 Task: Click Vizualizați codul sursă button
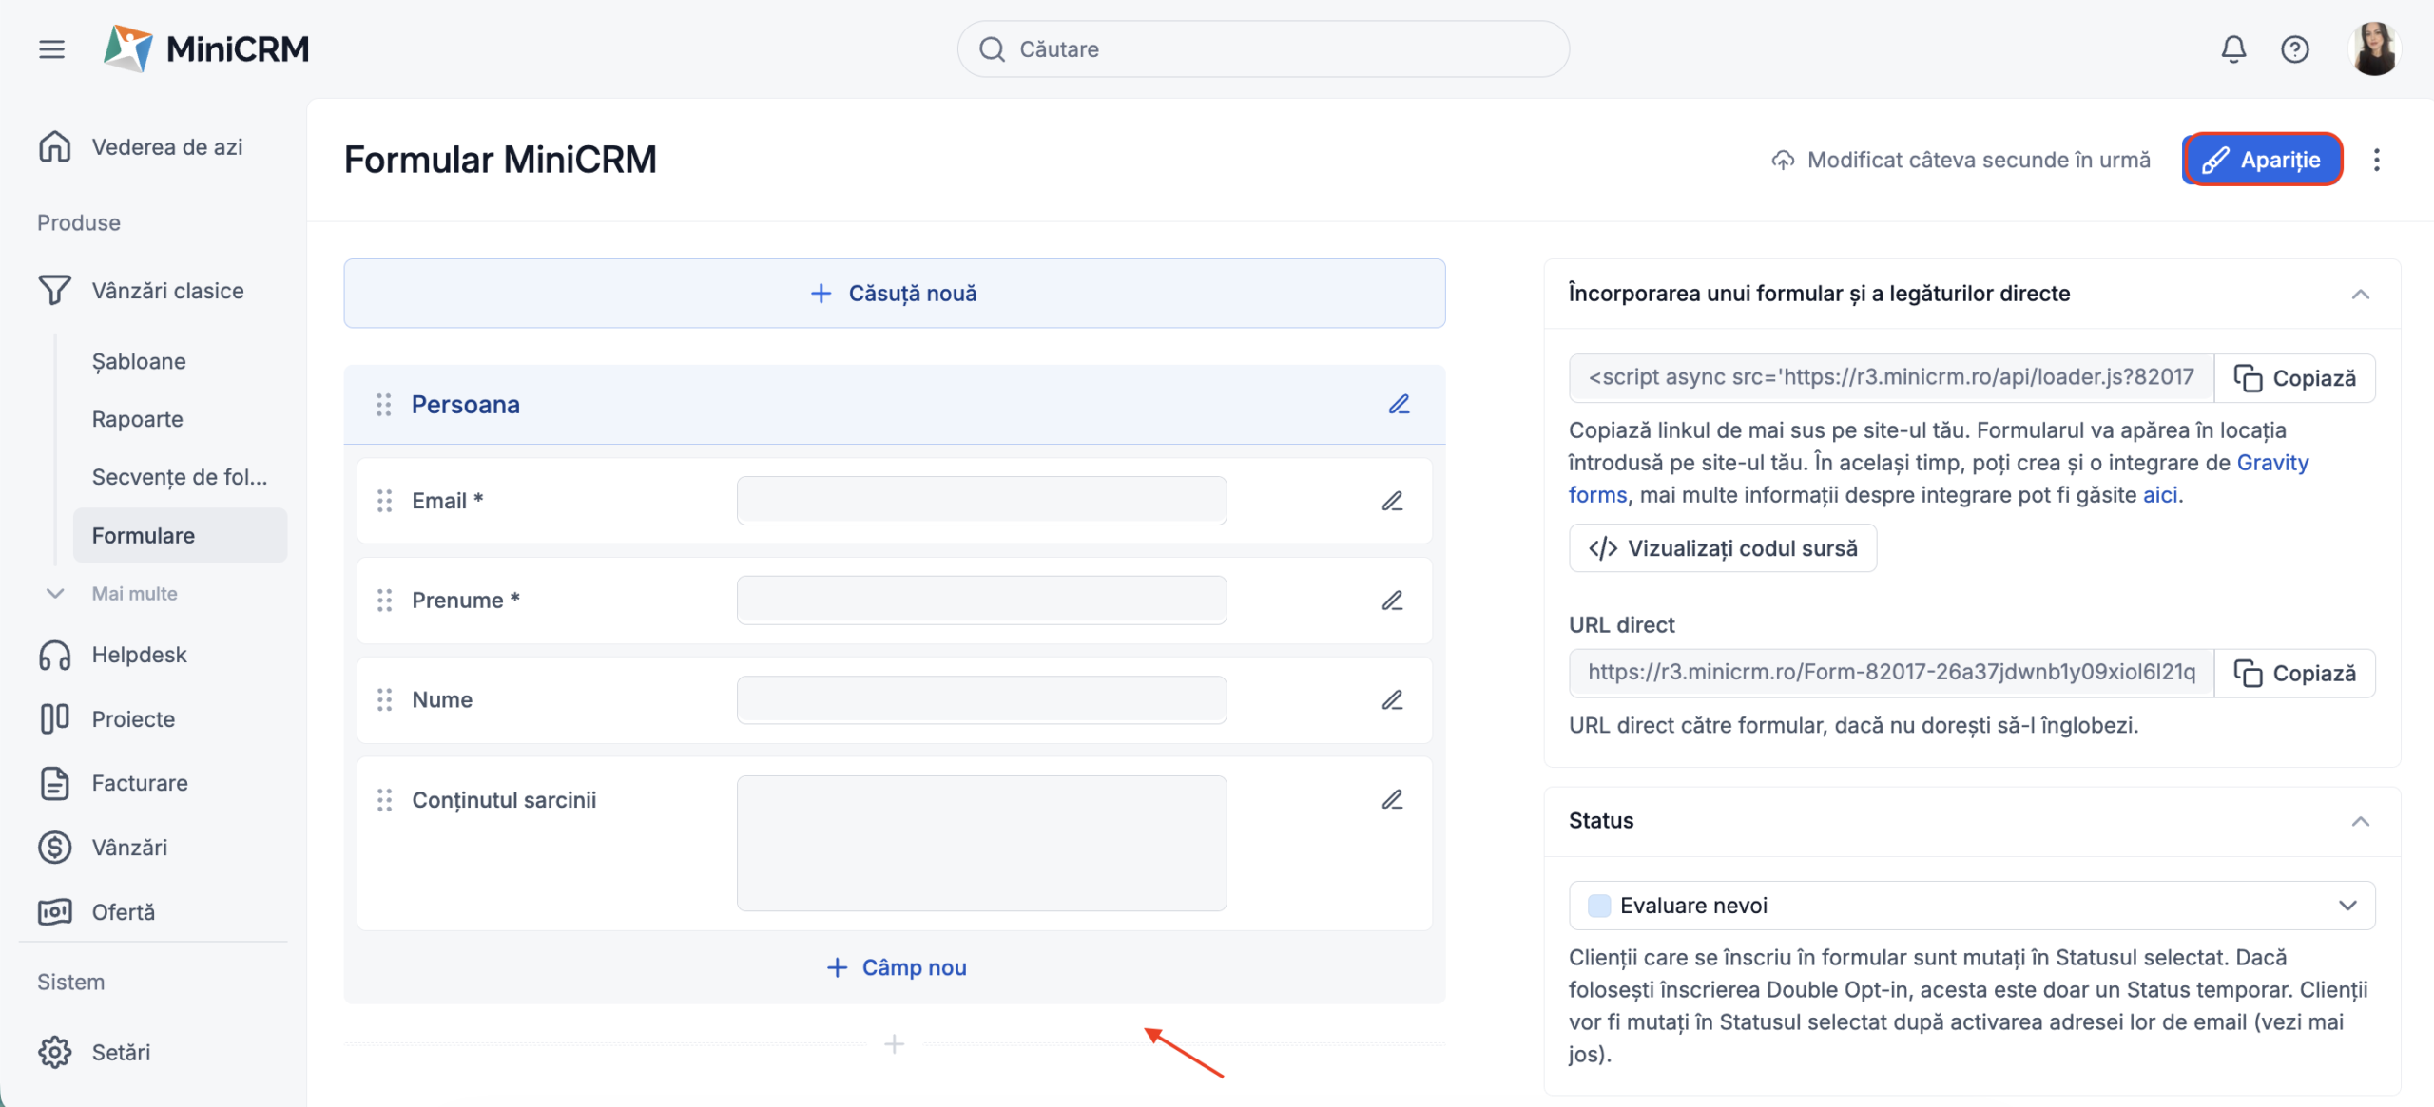[1722, 548]
